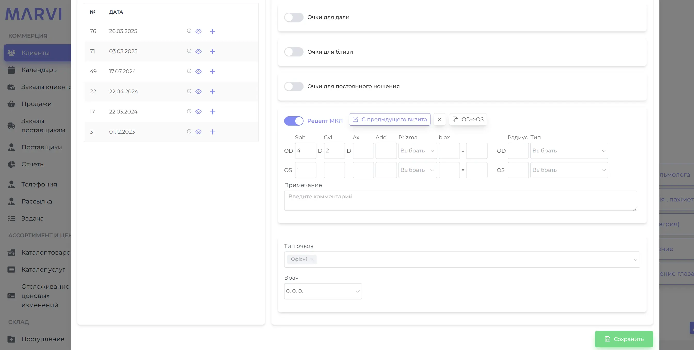Click the Сохранить button
The width and height of the screenshot is (694, 350).
[624, 339]
